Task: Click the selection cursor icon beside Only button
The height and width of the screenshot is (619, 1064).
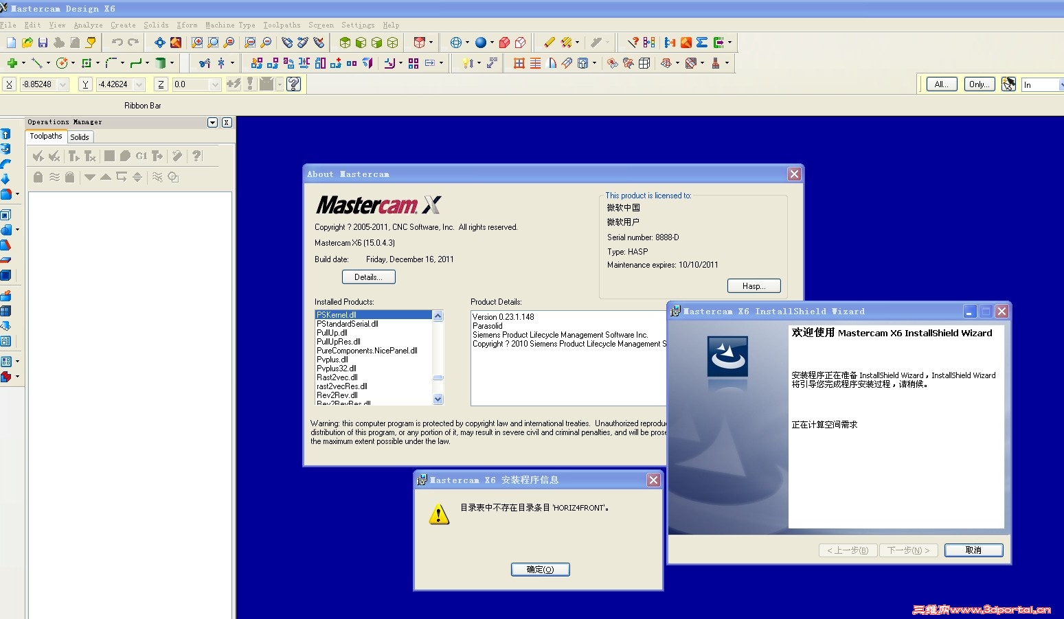Action: pyautogui.click(x=1008, y=84)
